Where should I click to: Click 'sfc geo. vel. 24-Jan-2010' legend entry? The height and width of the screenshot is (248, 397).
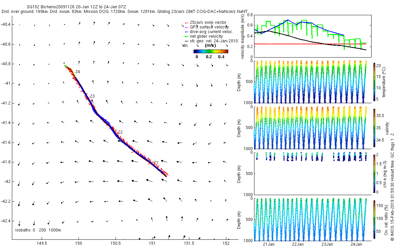point(214,40)
